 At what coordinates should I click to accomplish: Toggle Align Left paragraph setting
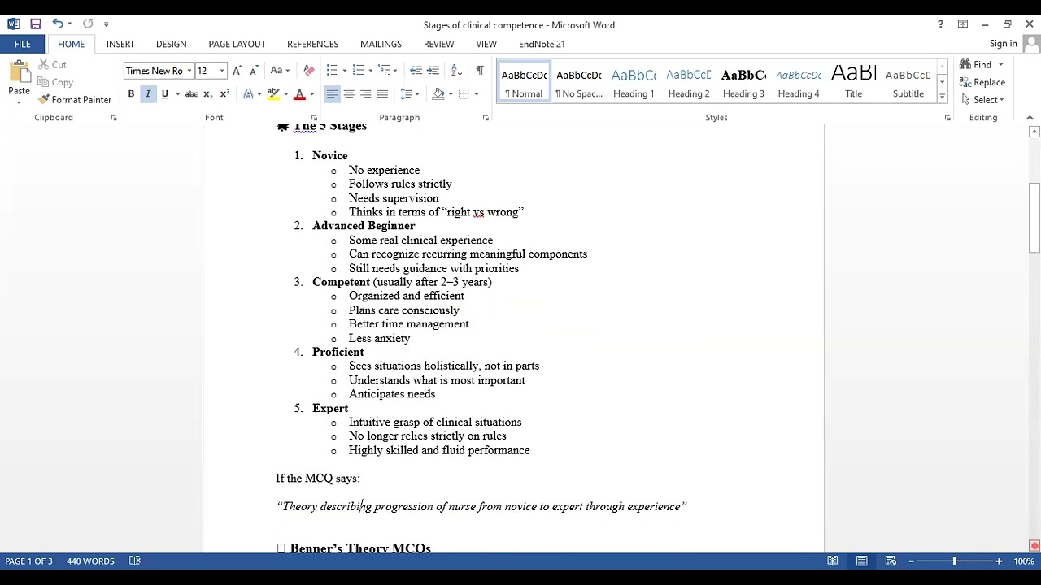332,94
